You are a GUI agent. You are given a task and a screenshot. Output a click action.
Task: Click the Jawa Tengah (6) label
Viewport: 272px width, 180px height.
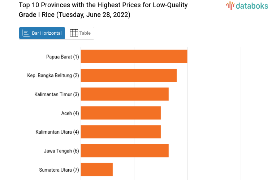[61, 151]
